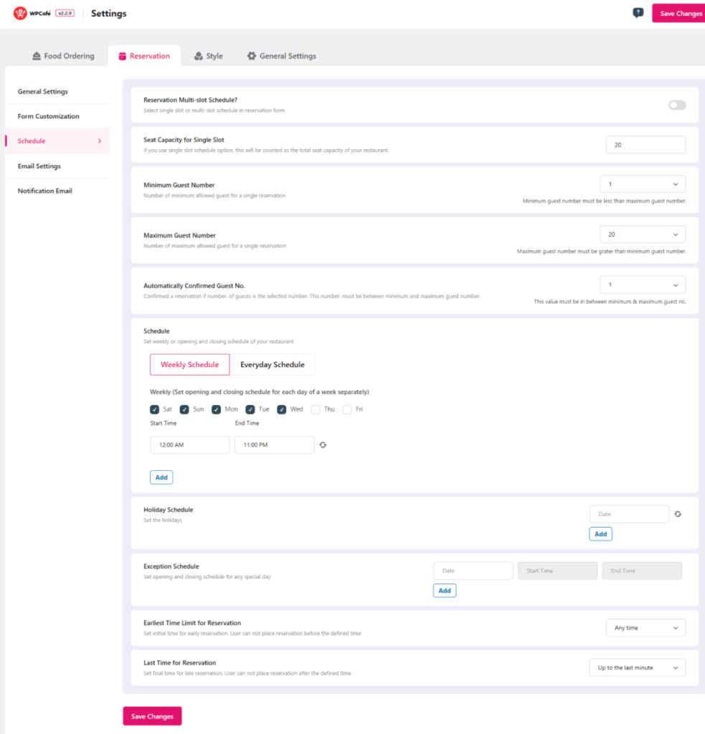This screenshot has height=734, width=705.
Task: Open General Settings in sidebar
Action: pyautogui.click(x=57, y=91)
